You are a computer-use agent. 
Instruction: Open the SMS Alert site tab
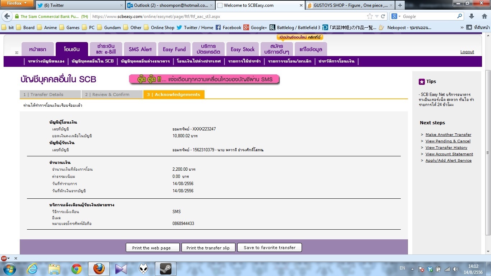coord(140,49)
